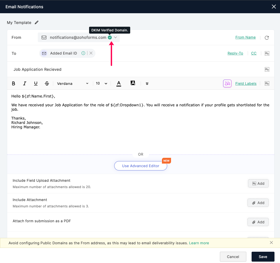280x263 pixels.
Task: Click the info icon beside Added Email ID
Action: tap(83, 53)
